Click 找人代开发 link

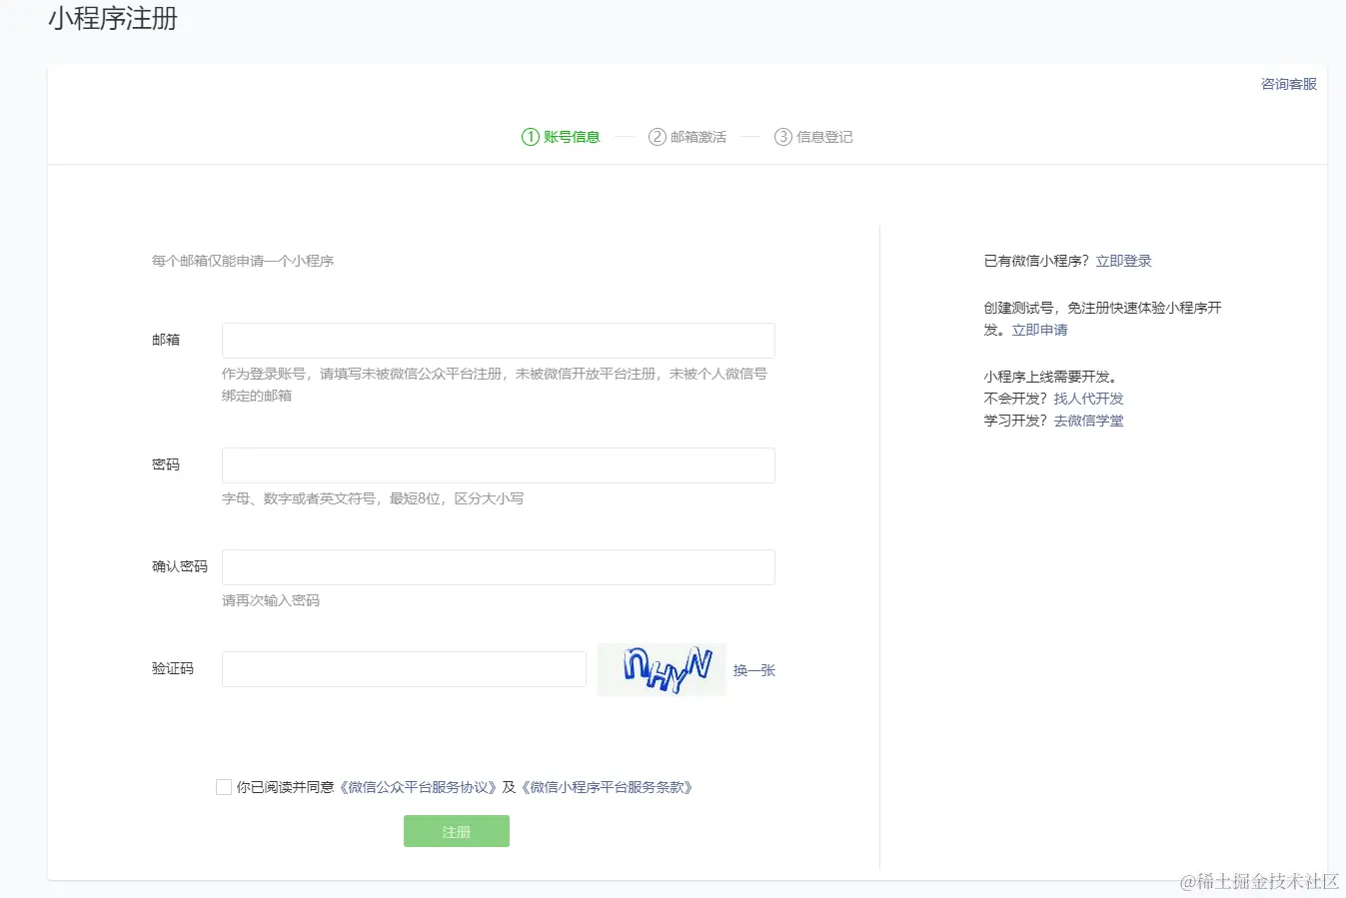[1089, 399]
